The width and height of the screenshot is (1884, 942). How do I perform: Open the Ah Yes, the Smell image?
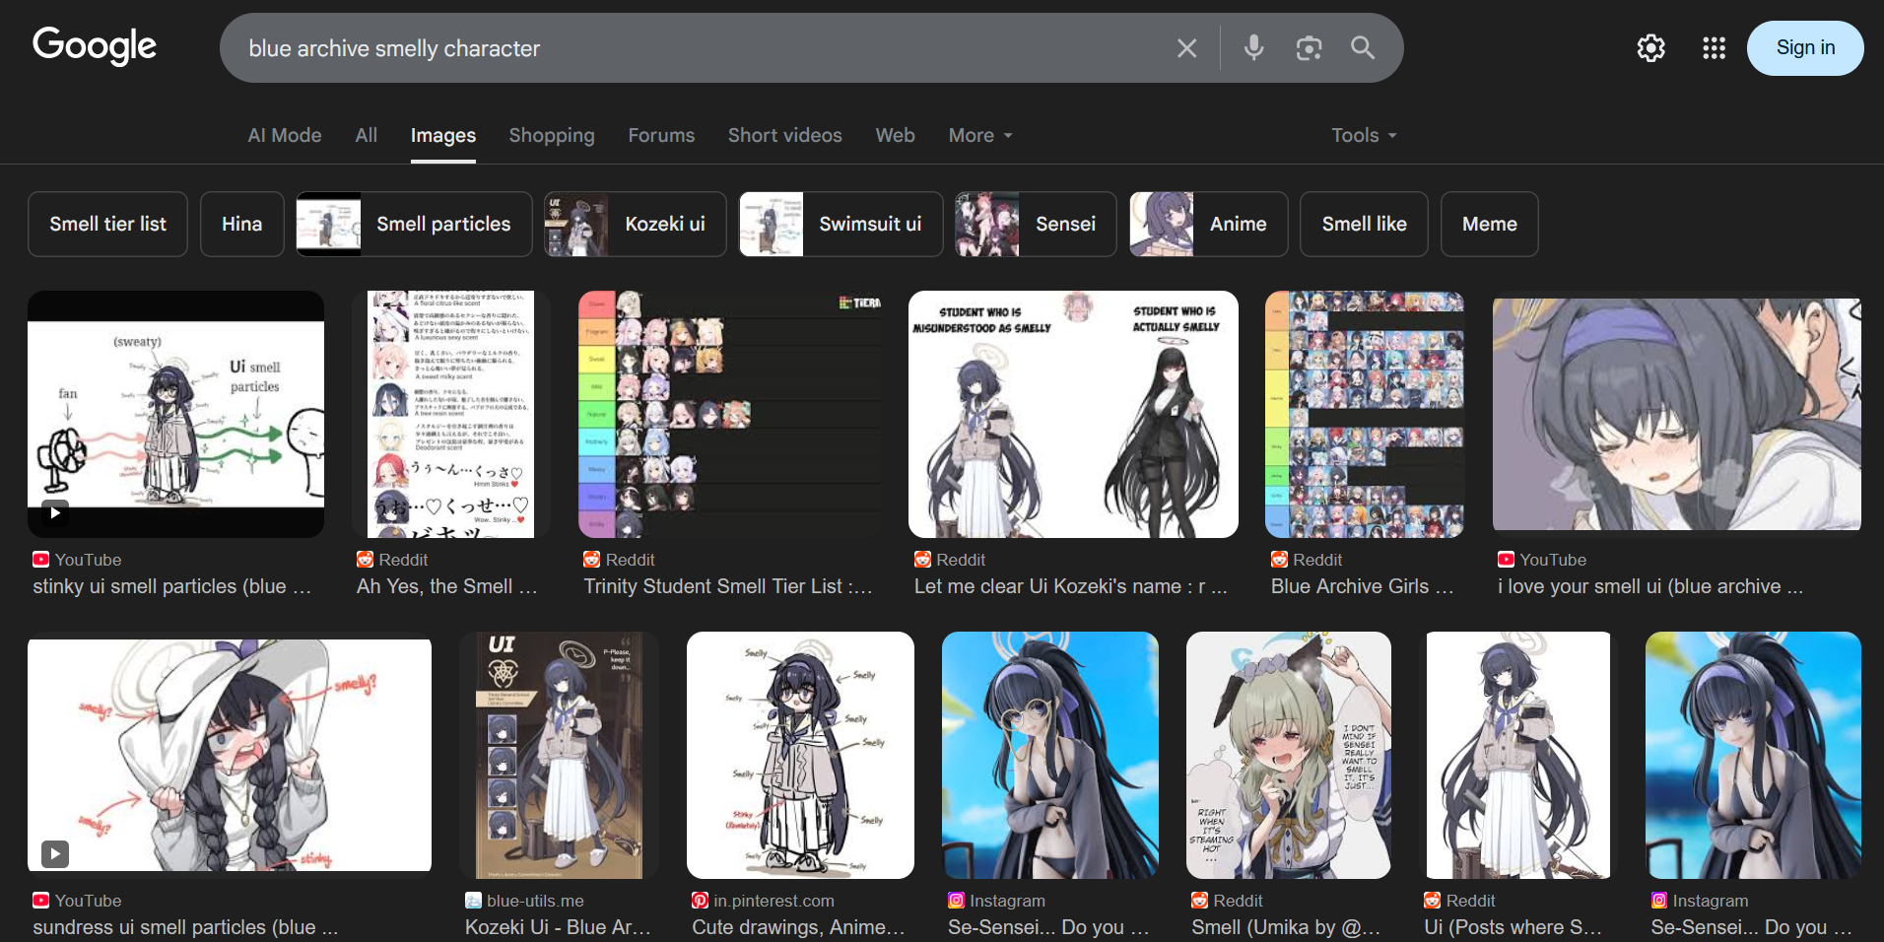450,414
